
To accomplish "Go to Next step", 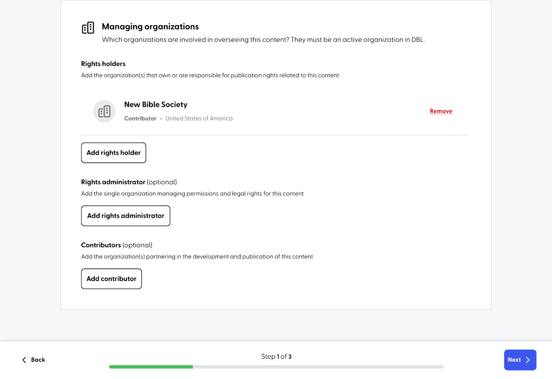I will point(520,360).
